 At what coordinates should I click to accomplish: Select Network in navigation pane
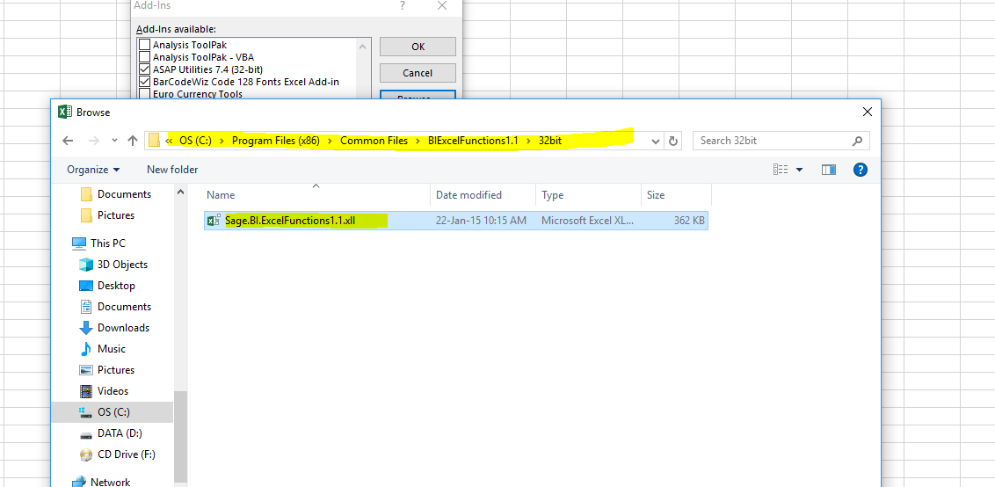click(102, 481)
